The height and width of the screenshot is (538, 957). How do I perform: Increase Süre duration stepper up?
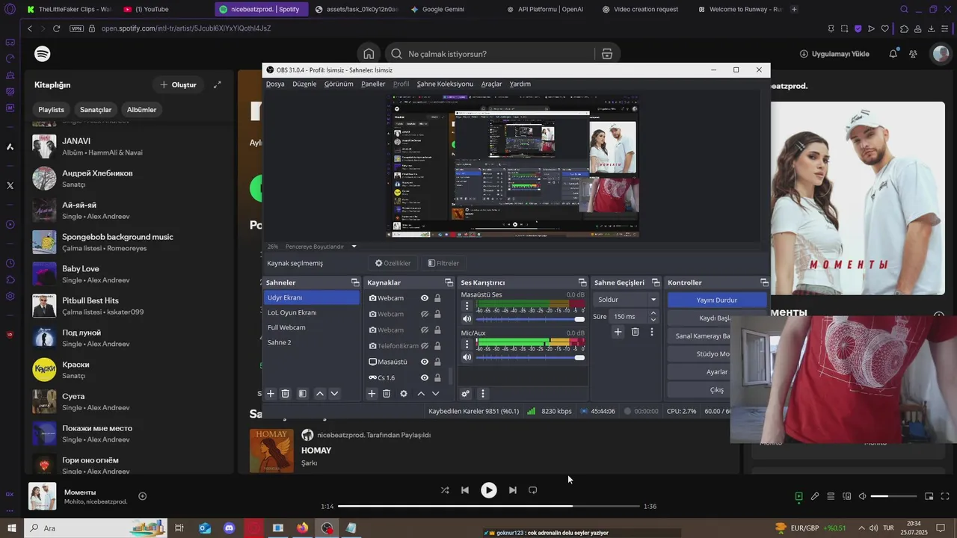(653, 313)
